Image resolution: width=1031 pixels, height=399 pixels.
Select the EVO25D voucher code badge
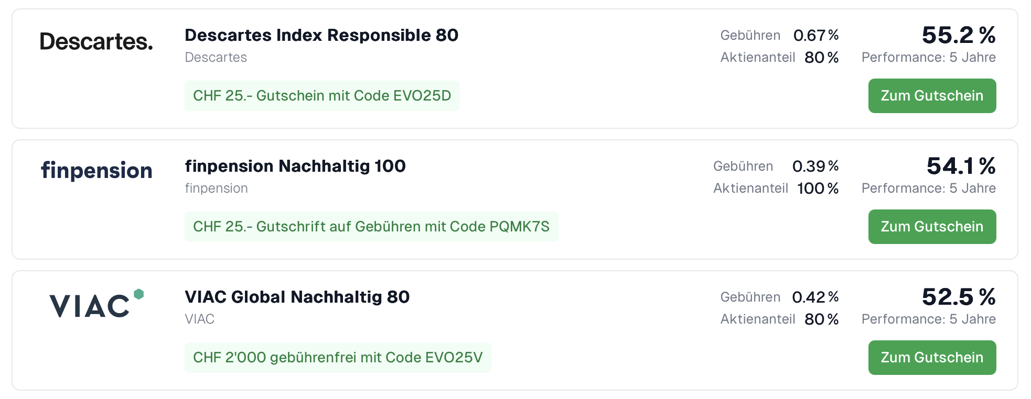click(x=322, y=96)
